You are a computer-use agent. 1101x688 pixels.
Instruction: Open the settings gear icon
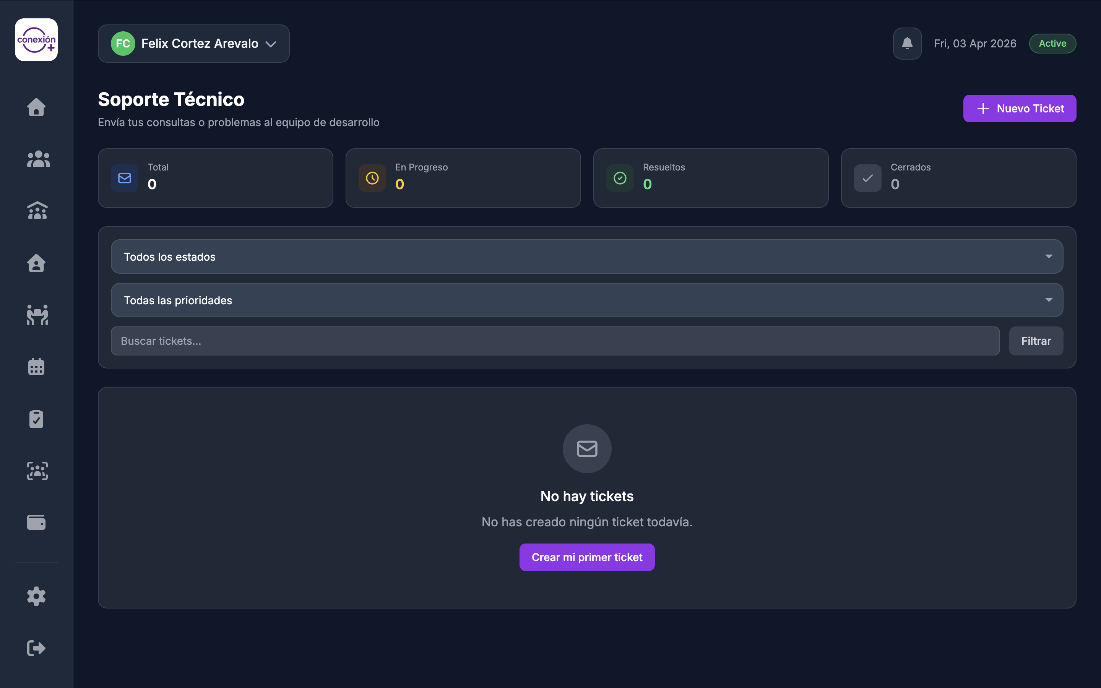(36, 596)
